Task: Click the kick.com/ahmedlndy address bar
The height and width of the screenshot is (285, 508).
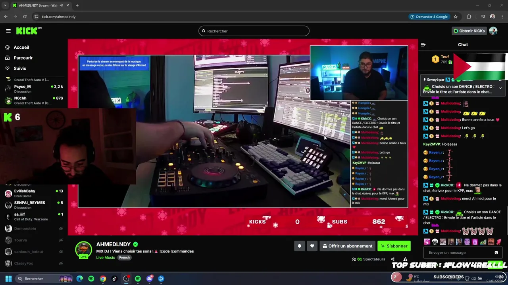Action: click(x=58, y=17)
